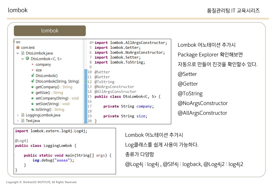Click the green method icon beside getCompany()
This screenshot has height=186, width=269.
coord(32,87)
